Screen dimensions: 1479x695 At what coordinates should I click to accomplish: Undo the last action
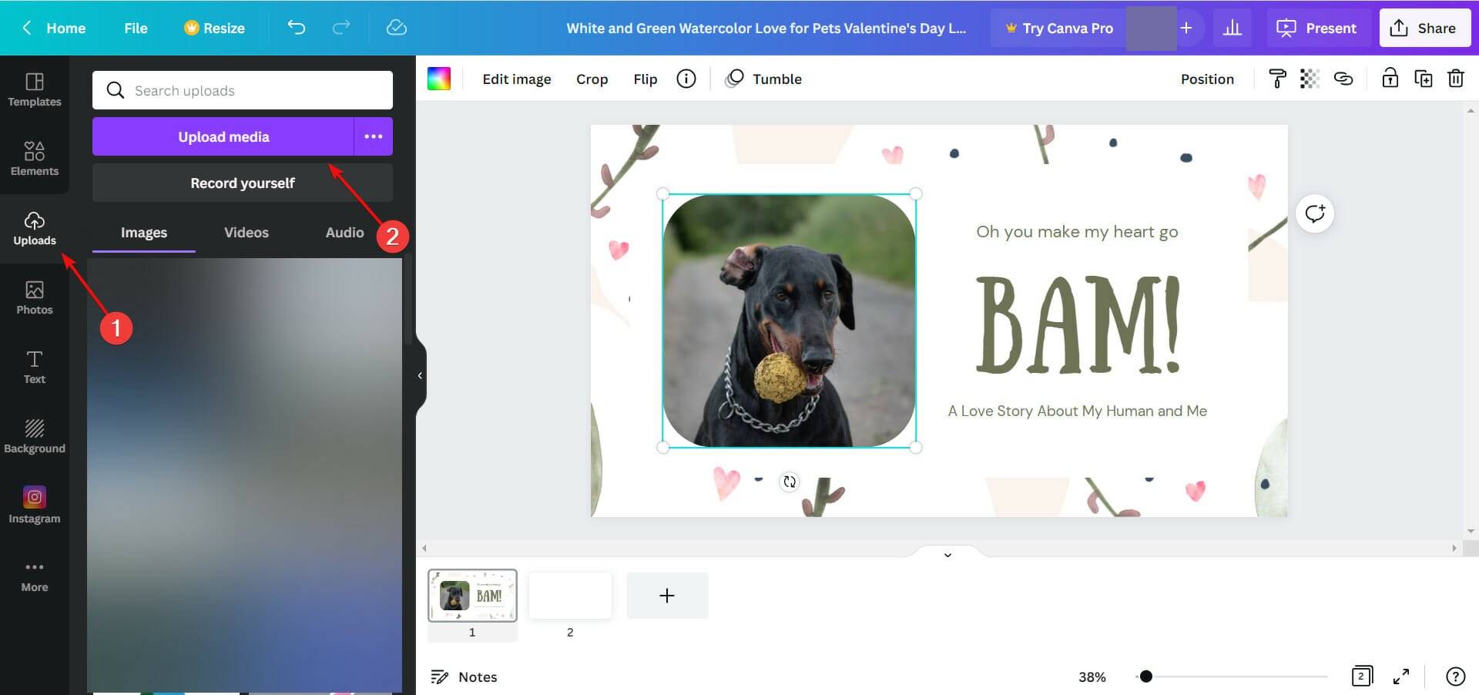[297, 28]
